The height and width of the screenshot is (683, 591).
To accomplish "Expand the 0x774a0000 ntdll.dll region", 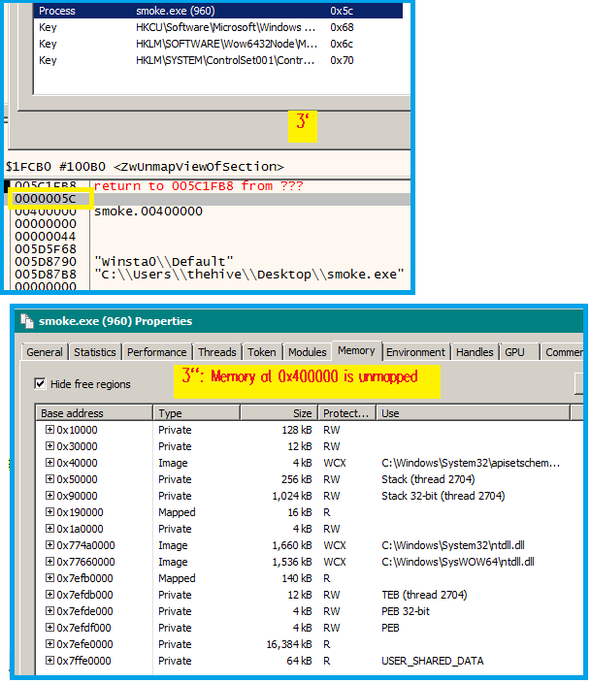I will point(49,545).
